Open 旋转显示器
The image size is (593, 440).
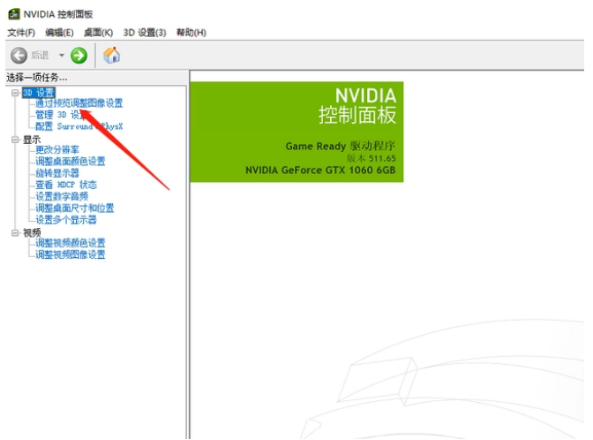tap(57, 173)
